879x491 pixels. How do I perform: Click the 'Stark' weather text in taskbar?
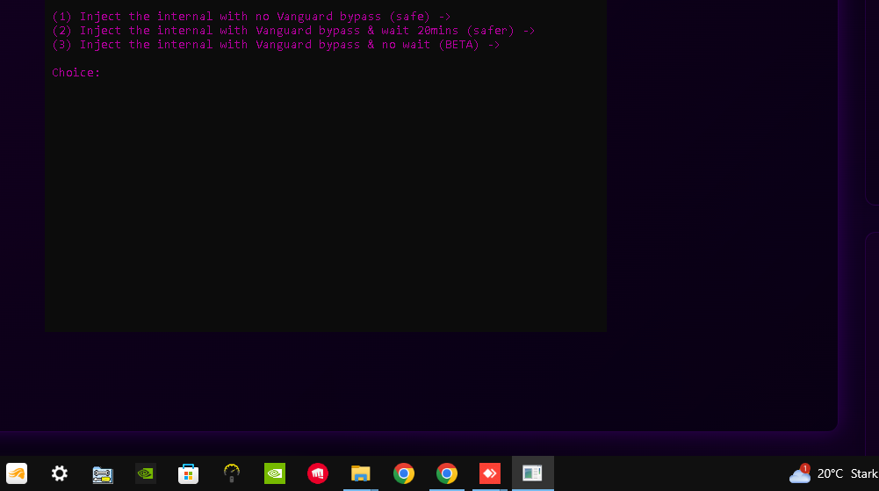(864, 474)
